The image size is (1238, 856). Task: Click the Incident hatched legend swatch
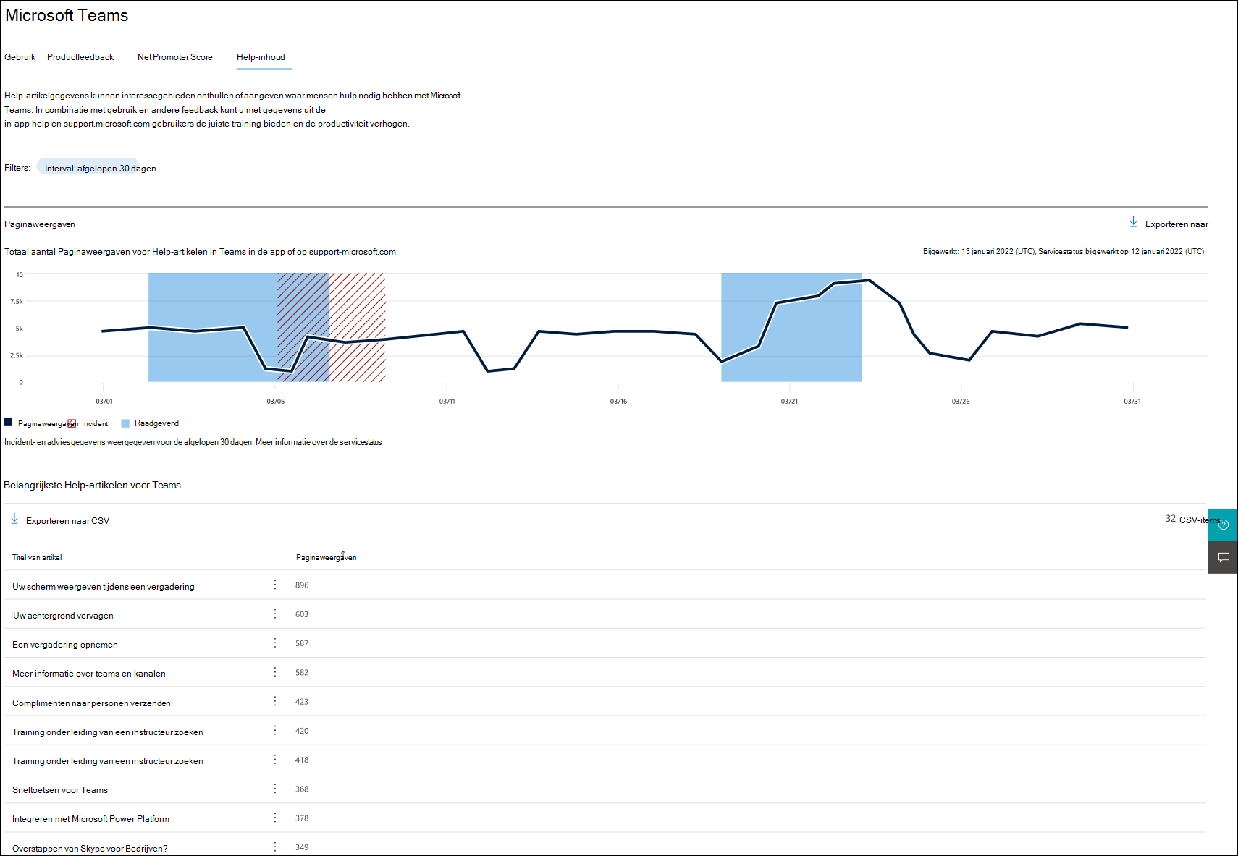(x=72, y=423)
